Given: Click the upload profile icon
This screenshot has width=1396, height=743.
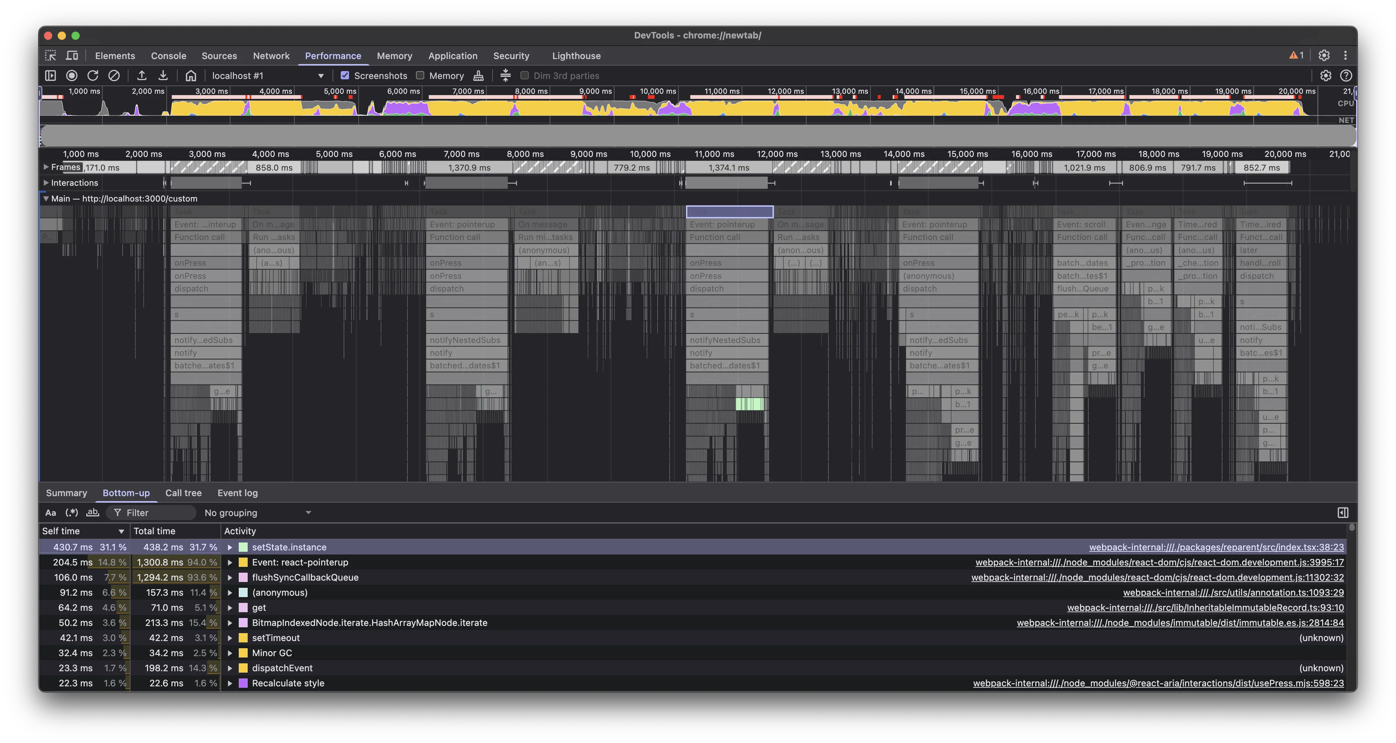Looking at the screenshot, I should [142, 76].
